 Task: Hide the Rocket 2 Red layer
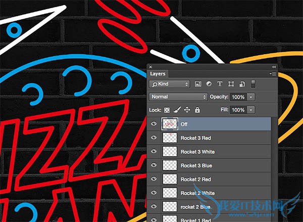click(154, 179)
